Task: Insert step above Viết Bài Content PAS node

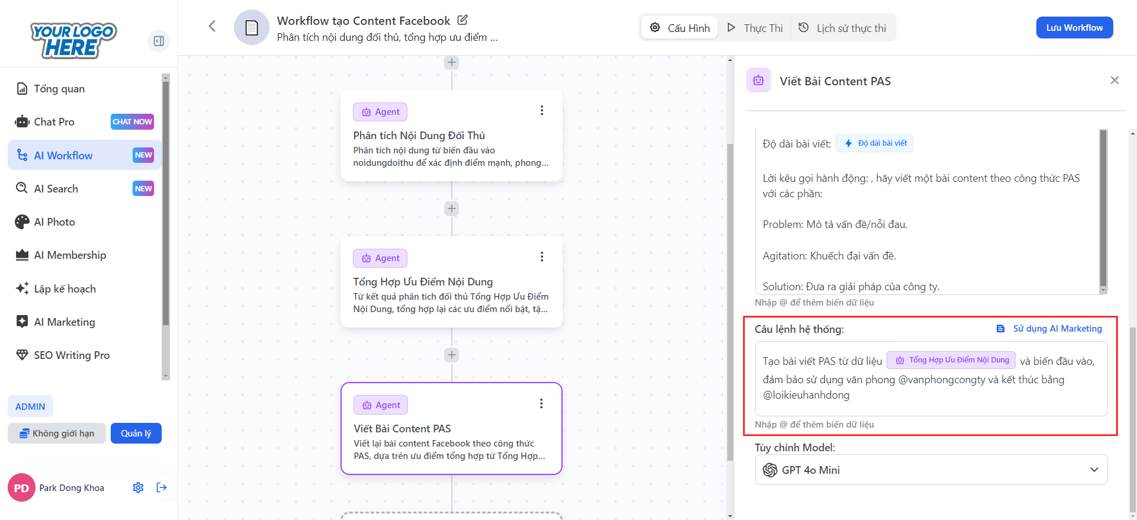Action: pos(452,355)
